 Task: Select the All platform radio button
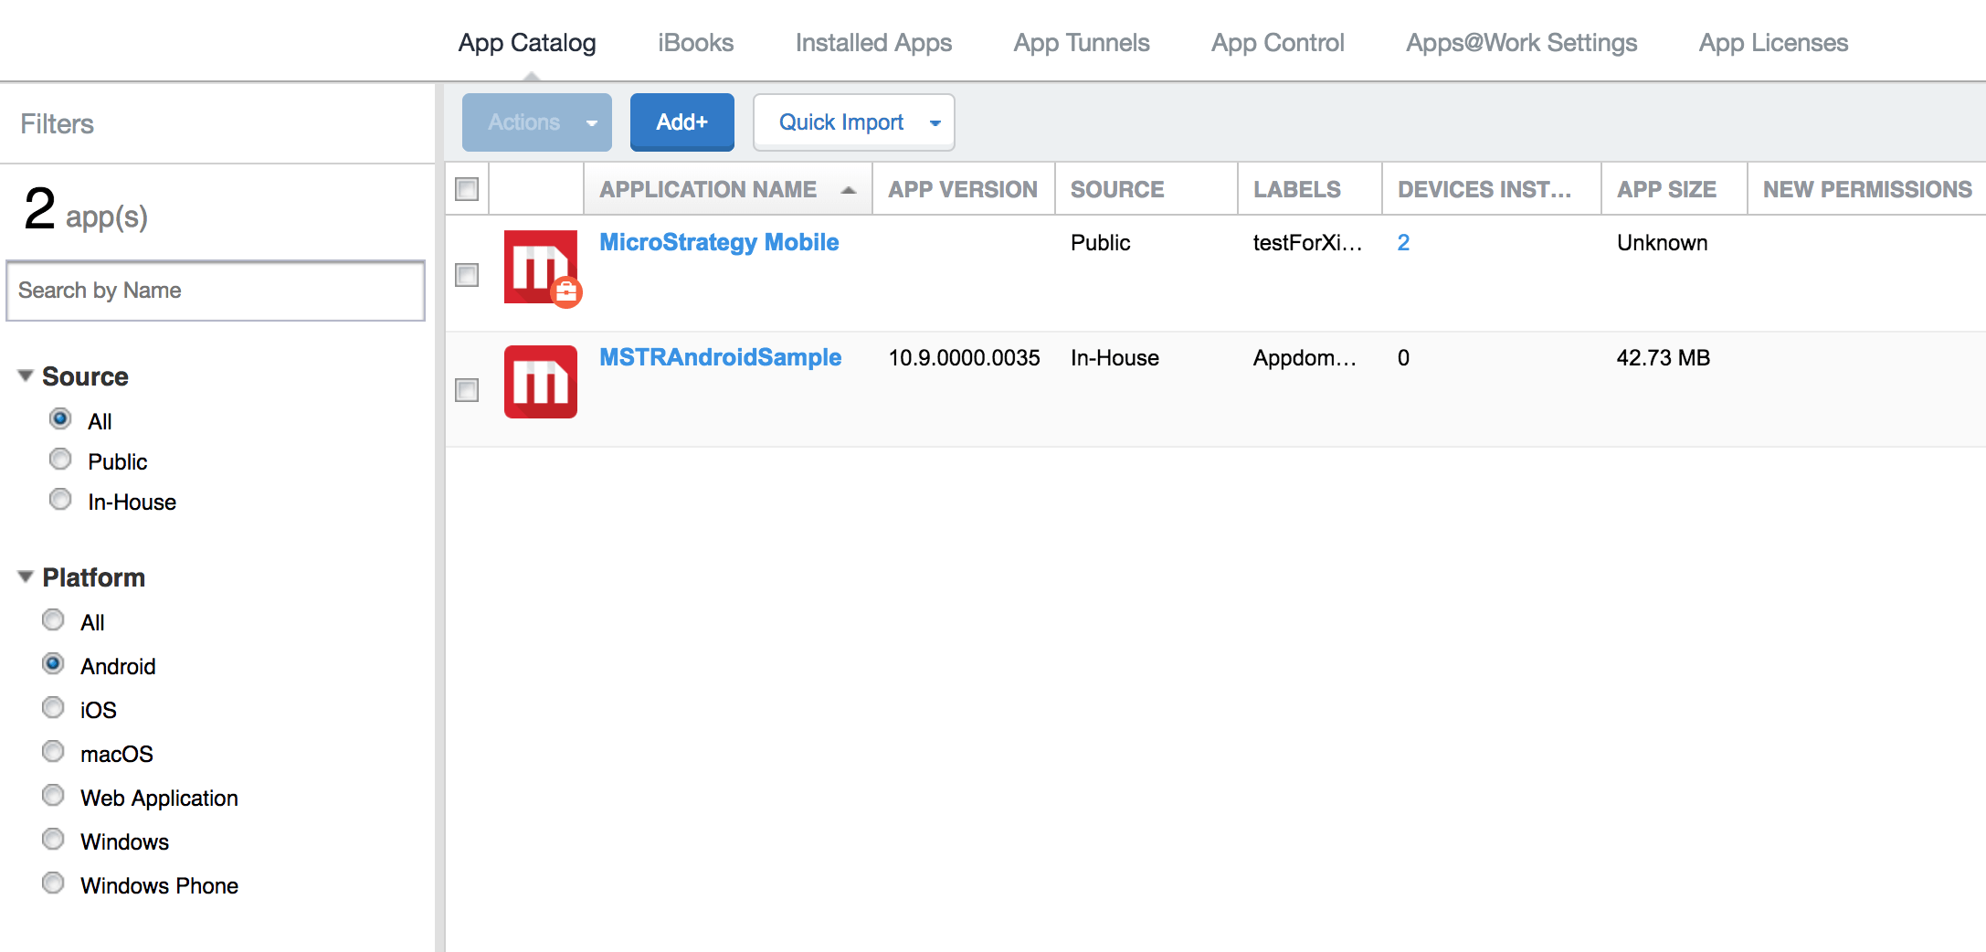coord(53,620)
